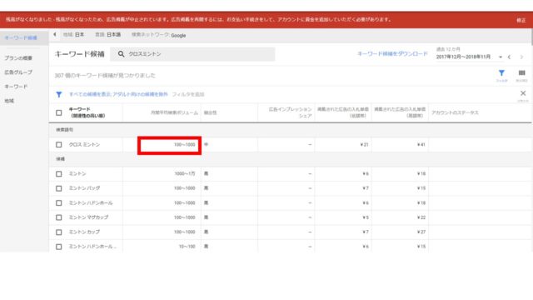Screen dimensions: 533x300
Task: Toggle the select-all checkbox in the table header
Action: [x=59, y=112]
